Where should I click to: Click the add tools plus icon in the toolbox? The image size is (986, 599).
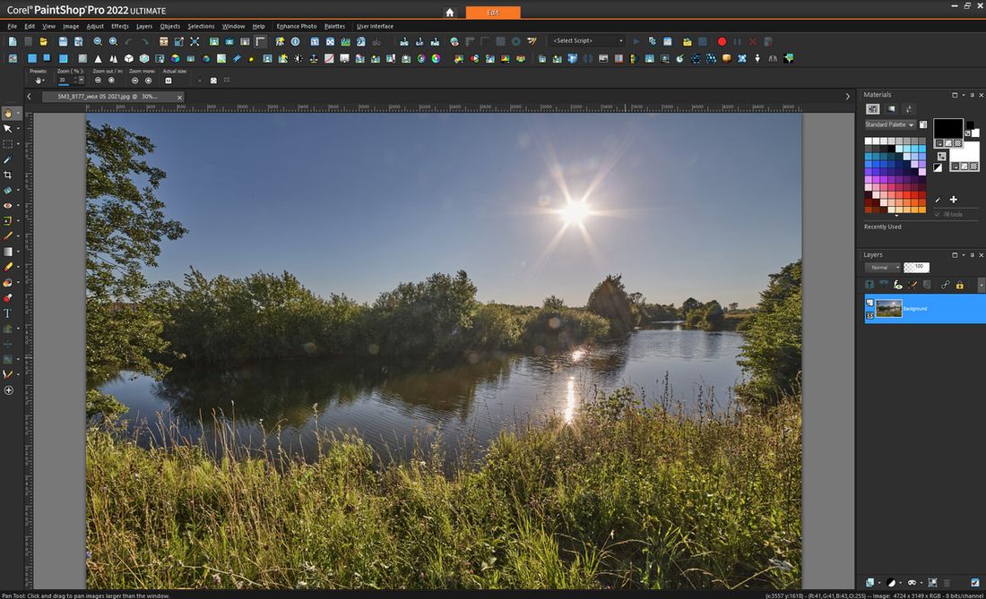(8, 389)
